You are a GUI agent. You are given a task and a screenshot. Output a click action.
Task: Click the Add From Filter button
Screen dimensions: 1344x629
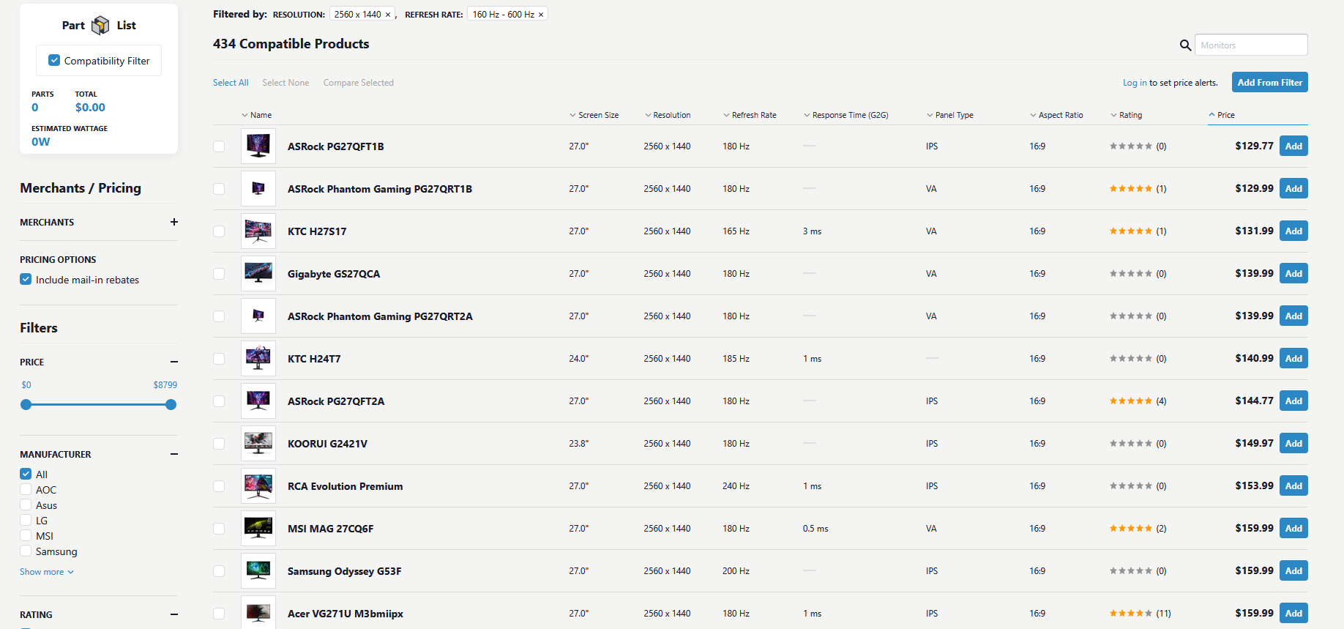click(1270, 83)
